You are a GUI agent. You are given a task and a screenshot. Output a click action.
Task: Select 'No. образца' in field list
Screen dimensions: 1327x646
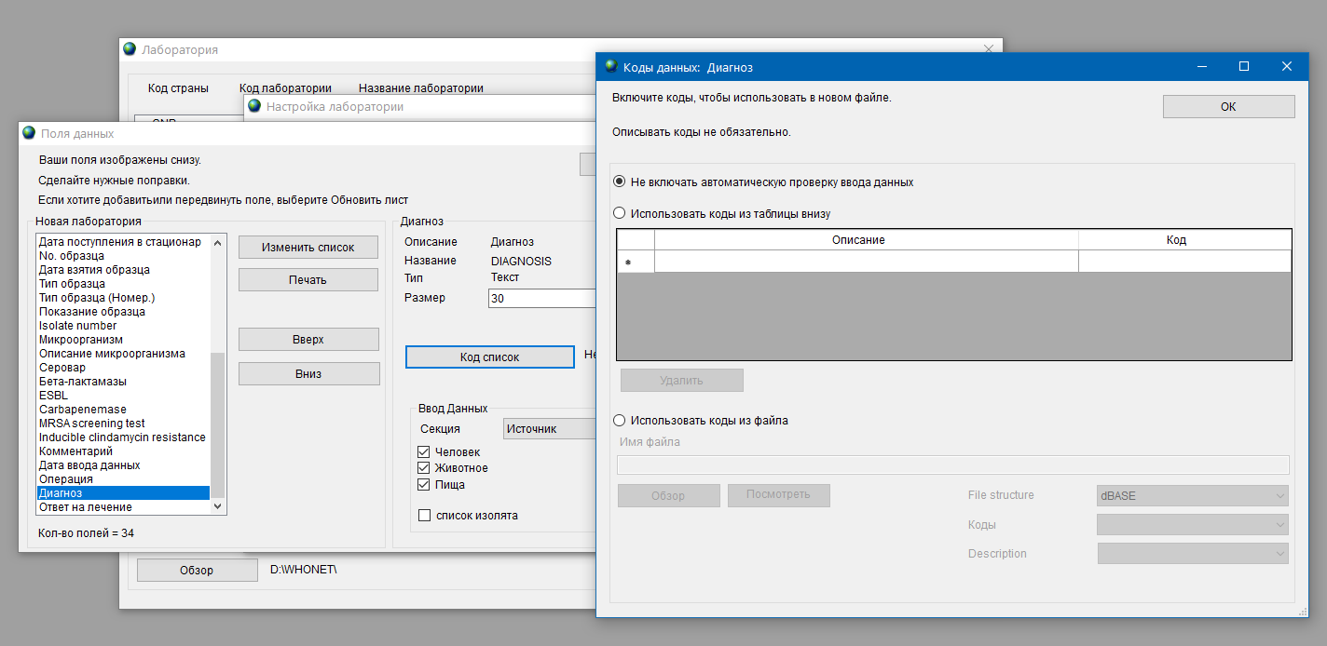[x=124, y=256]
